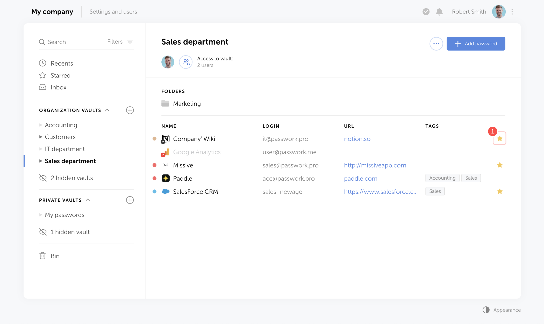The image size is (544, 324).
Task: Click the vault owner avatar
Action: (168, 62)
